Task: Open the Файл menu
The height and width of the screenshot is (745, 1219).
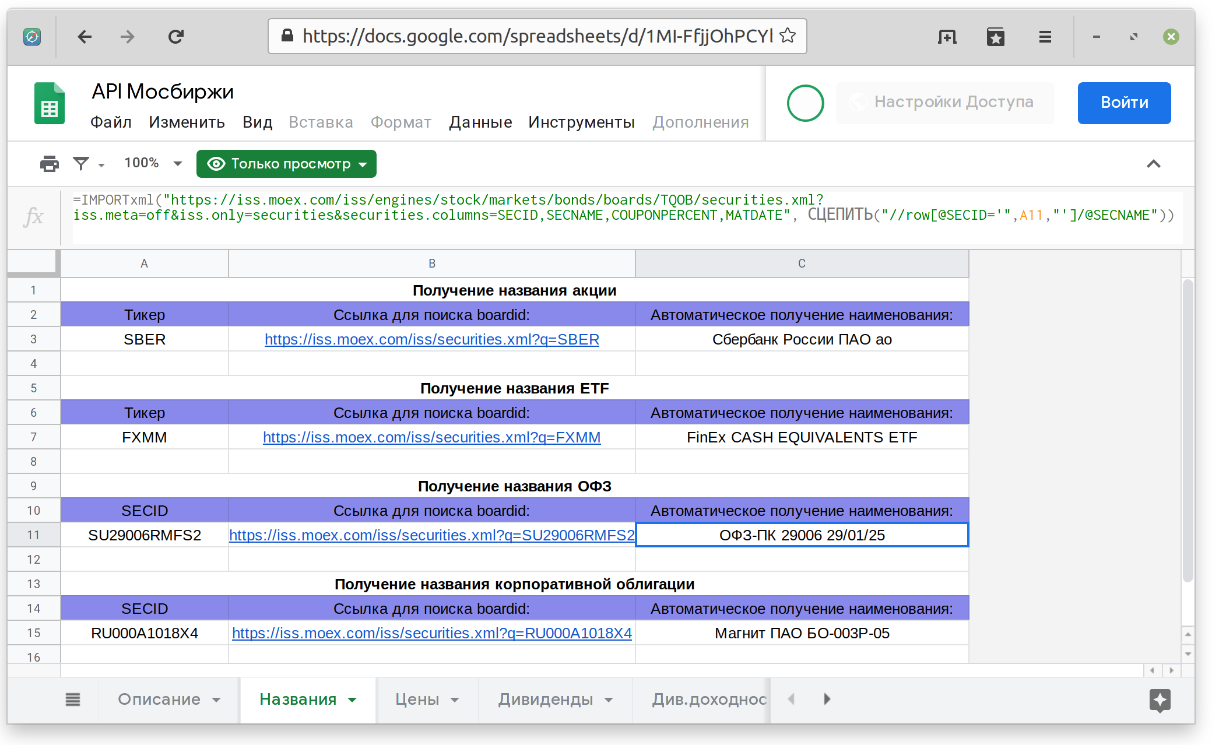Action: [x=111, y=122]
